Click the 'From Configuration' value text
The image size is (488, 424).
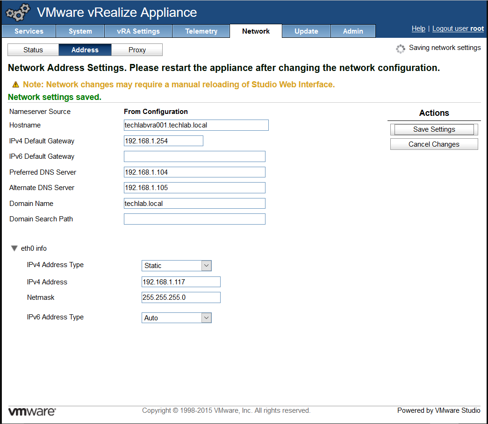coord(156,112)
